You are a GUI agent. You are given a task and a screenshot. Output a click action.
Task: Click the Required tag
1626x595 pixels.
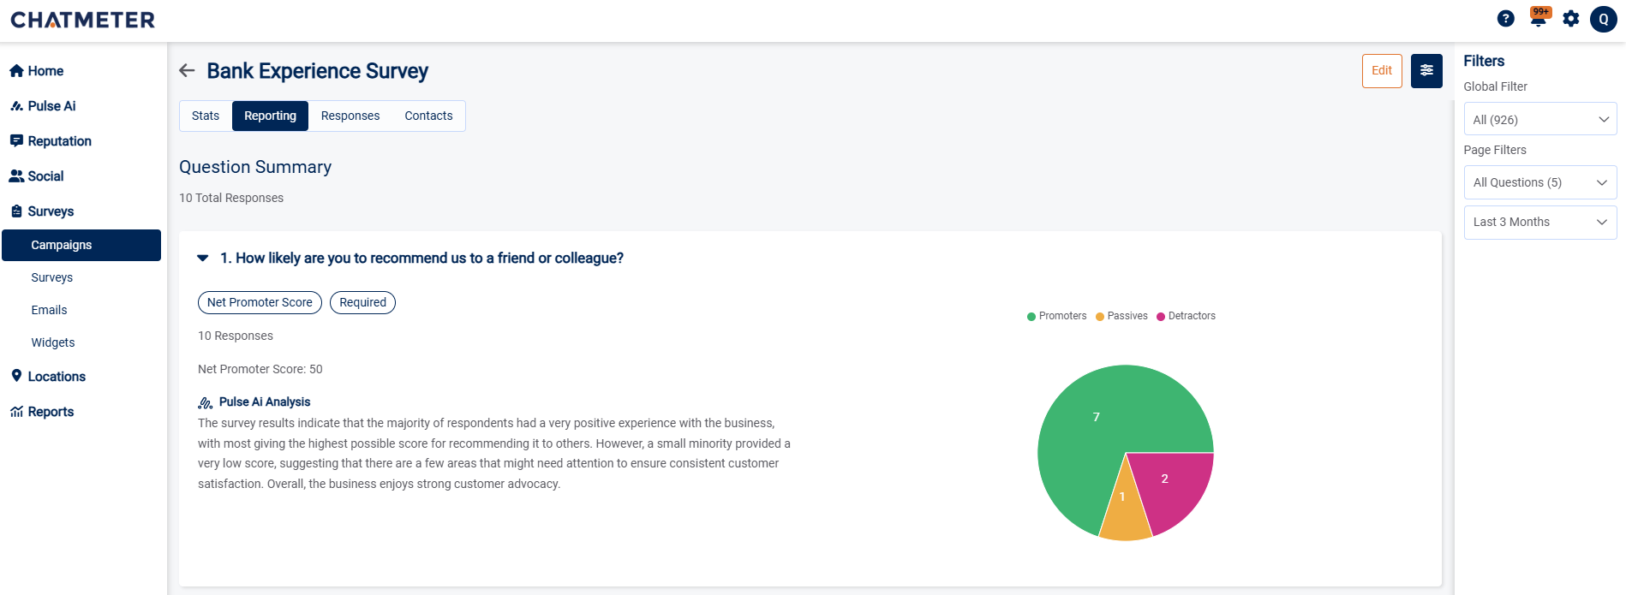pos(362,302)
